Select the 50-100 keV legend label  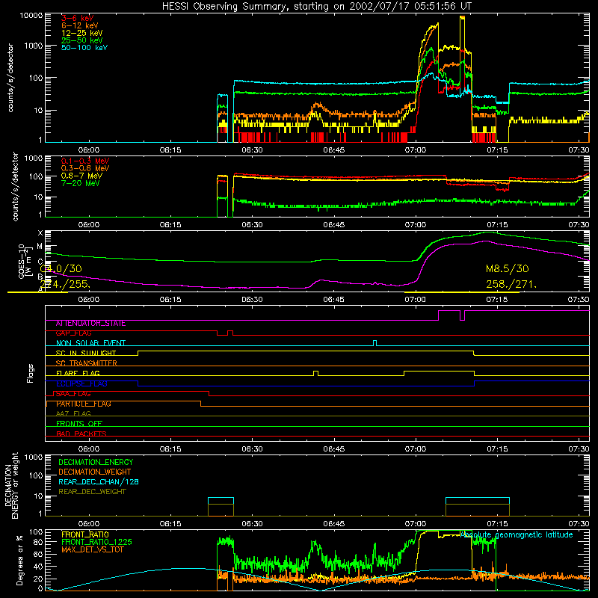tap(84, 48)
